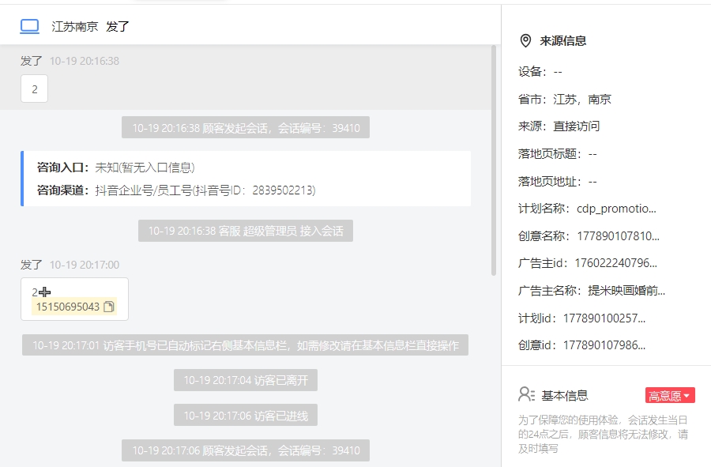Click the 落地页标题 field
This screenshot has width=711, height=467.
coord(557,154)
